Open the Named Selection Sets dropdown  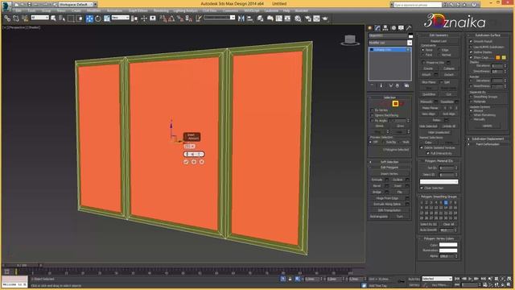point(219,18)
